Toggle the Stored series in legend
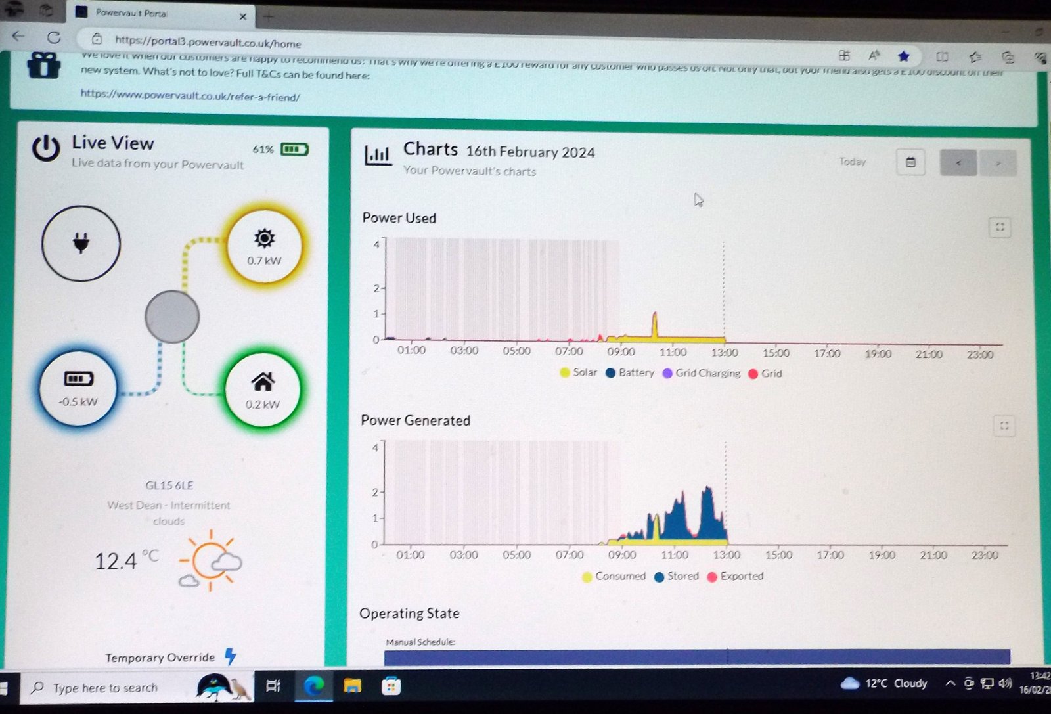This screenshot has height=714, width=1051. coord(677,576)
